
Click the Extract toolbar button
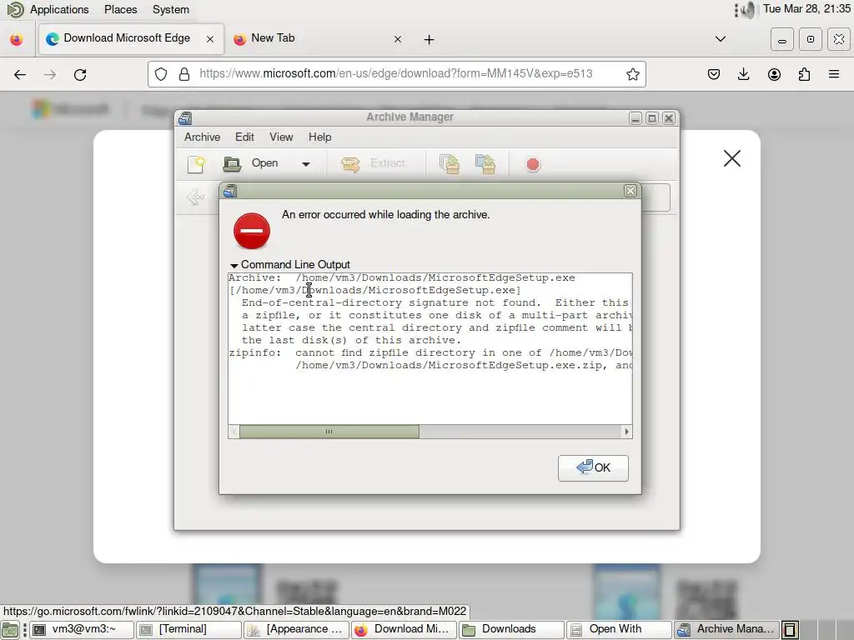pos(374,163)
